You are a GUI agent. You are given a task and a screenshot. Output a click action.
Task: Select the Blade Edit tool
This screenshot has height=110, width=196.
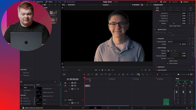click(96, 75)
